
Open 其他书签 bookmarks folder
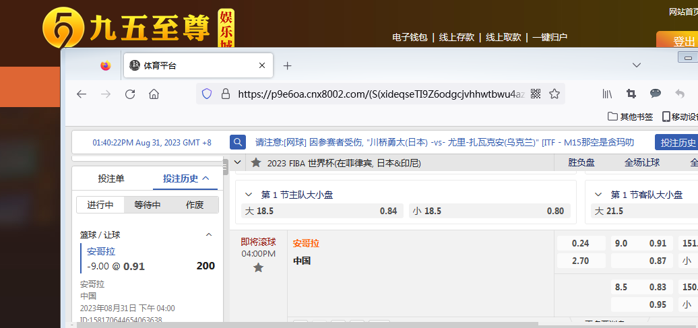631,117
